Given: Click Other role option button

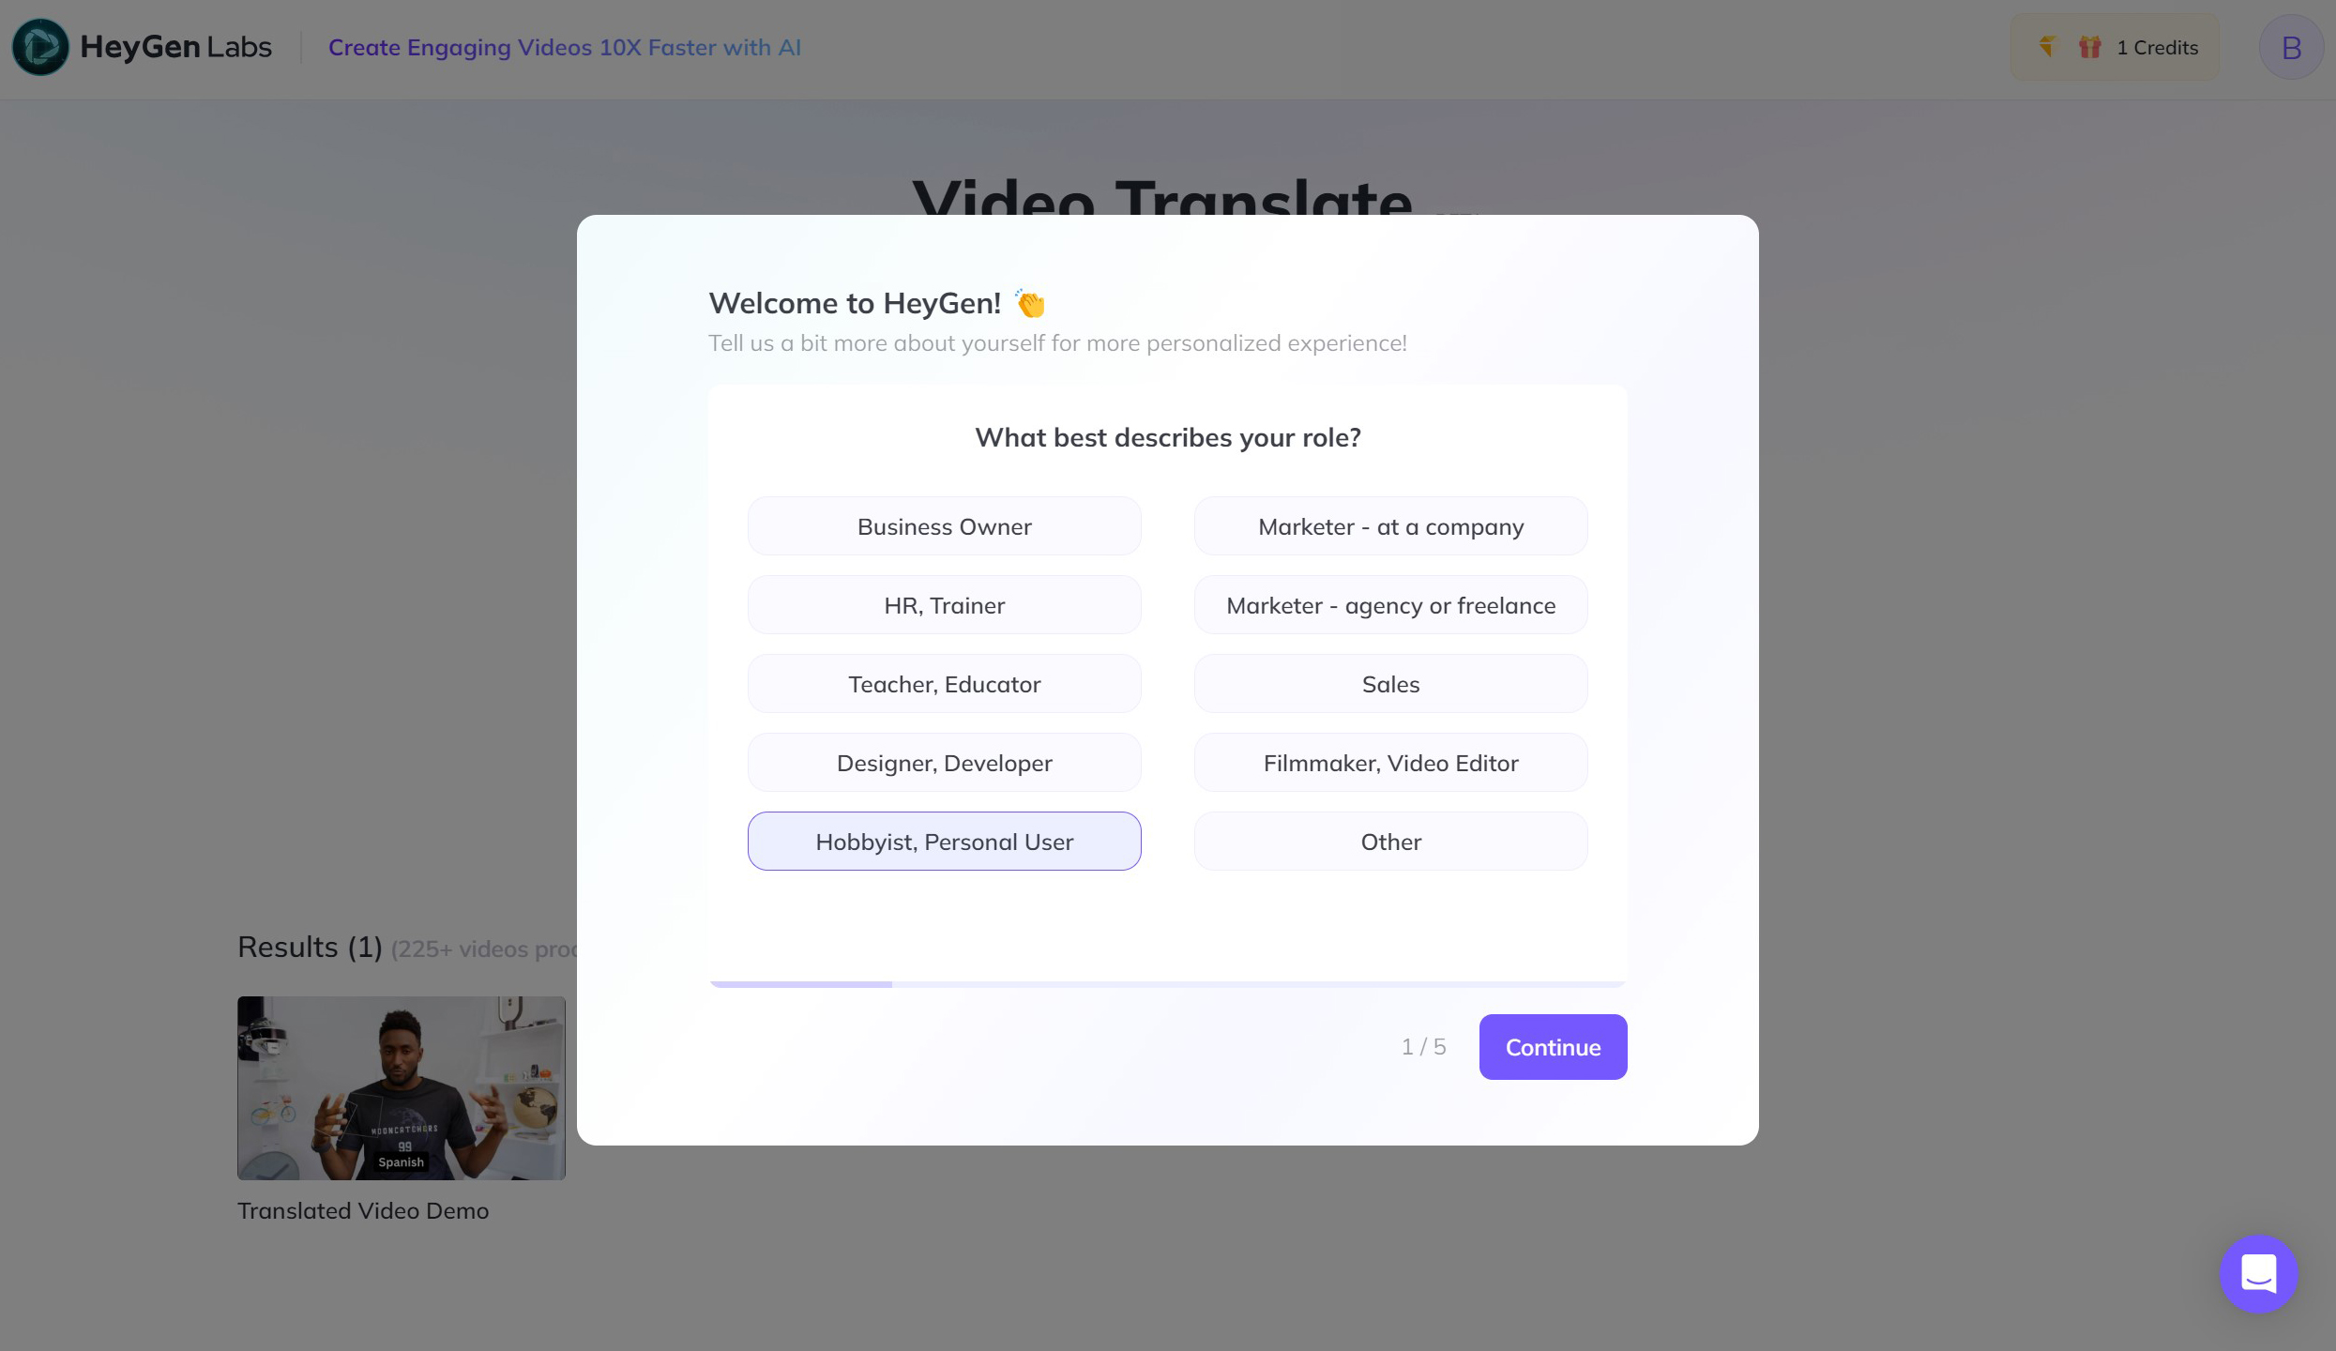Looking at the screenshot, I should 1390,842.
